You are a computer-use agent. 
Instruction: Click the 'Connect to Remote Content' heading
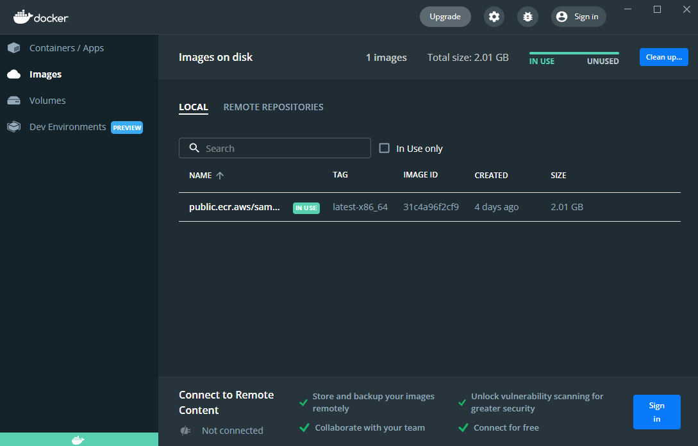(x=226, y=402)
